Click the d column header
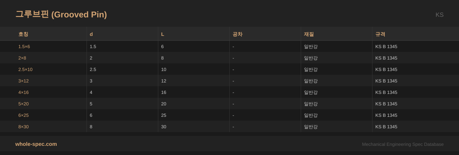This screenshot has height=155, width=459. [91, 34]
